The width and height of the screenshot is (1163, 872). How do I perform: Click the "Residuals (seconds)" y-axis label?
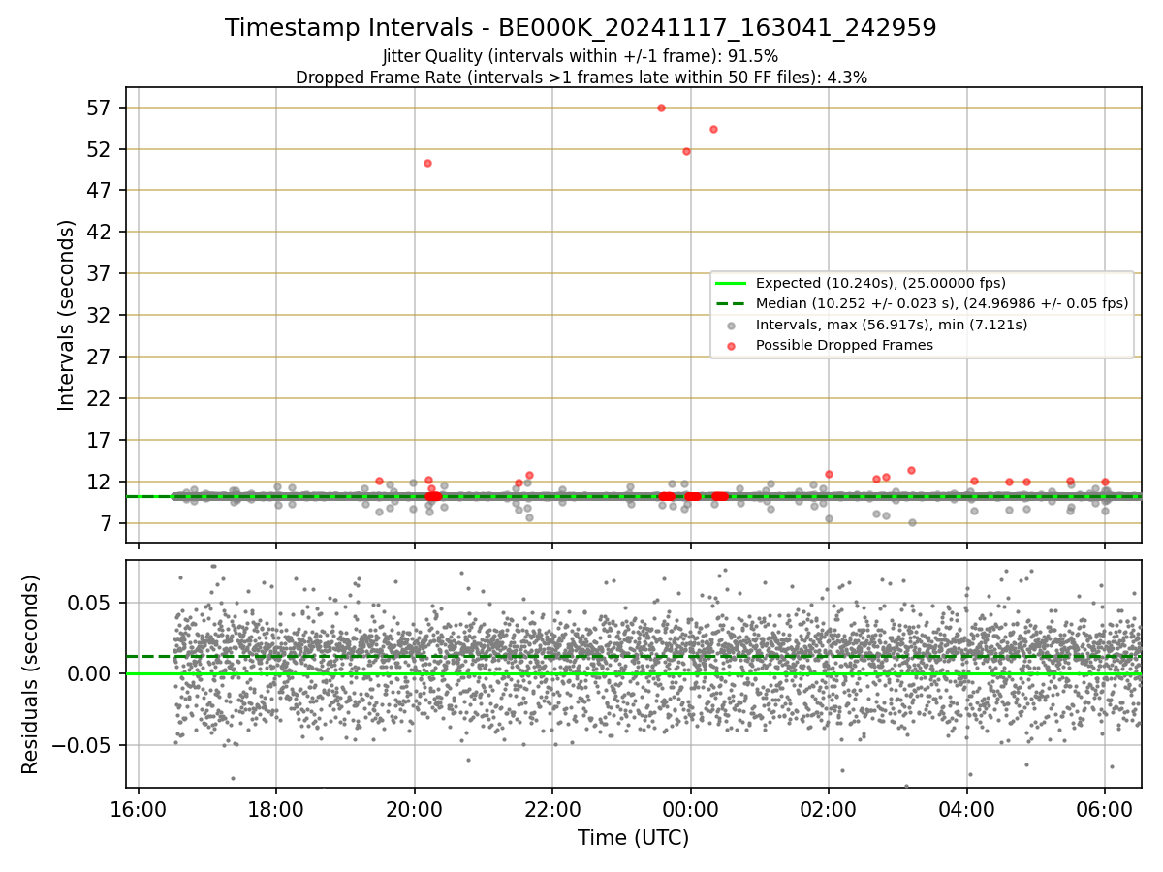[31, 674]
